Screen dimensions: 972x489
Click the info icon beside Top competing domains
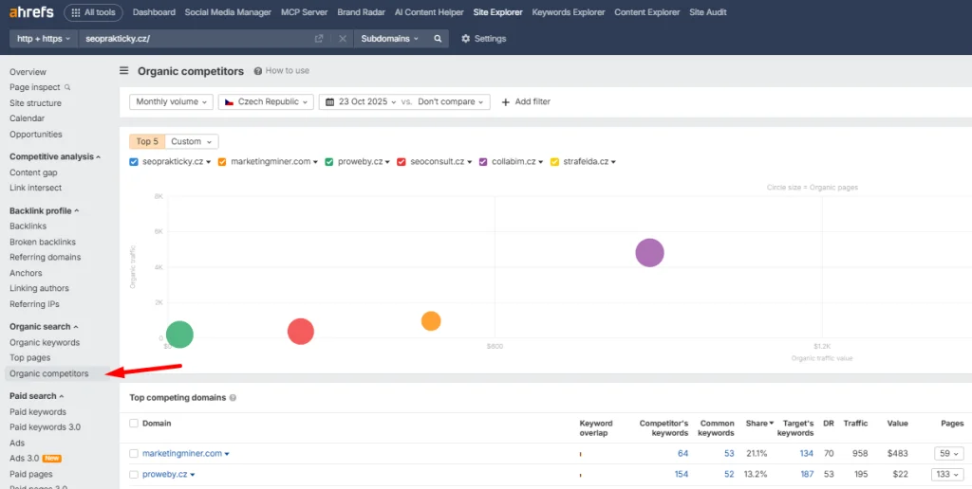(233, 398)
